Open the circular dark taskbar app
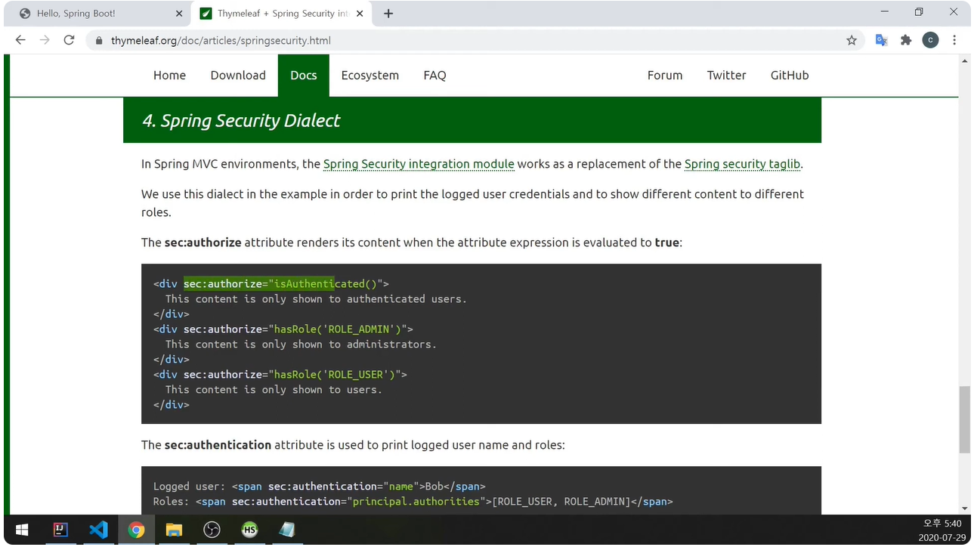Viewport: 974px width, 547px height. [x=212, y=530]
